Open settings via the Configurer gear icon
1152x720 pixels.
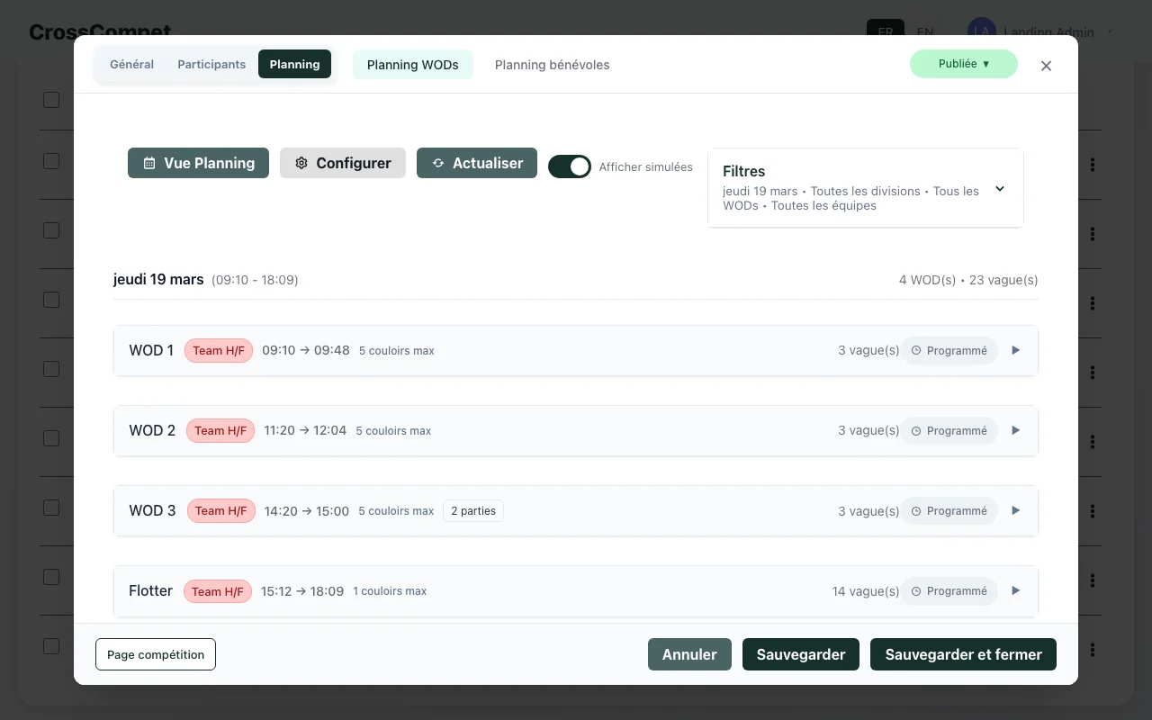pyautogui.click(x=301, y=163)
